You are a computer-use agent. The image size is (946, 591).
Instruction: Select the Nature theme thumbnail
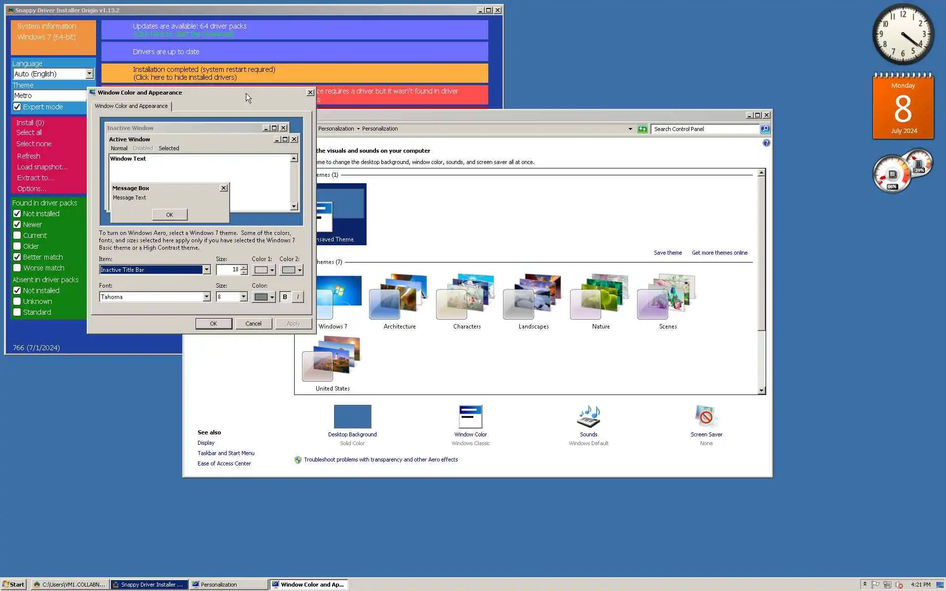click(600, 297)
